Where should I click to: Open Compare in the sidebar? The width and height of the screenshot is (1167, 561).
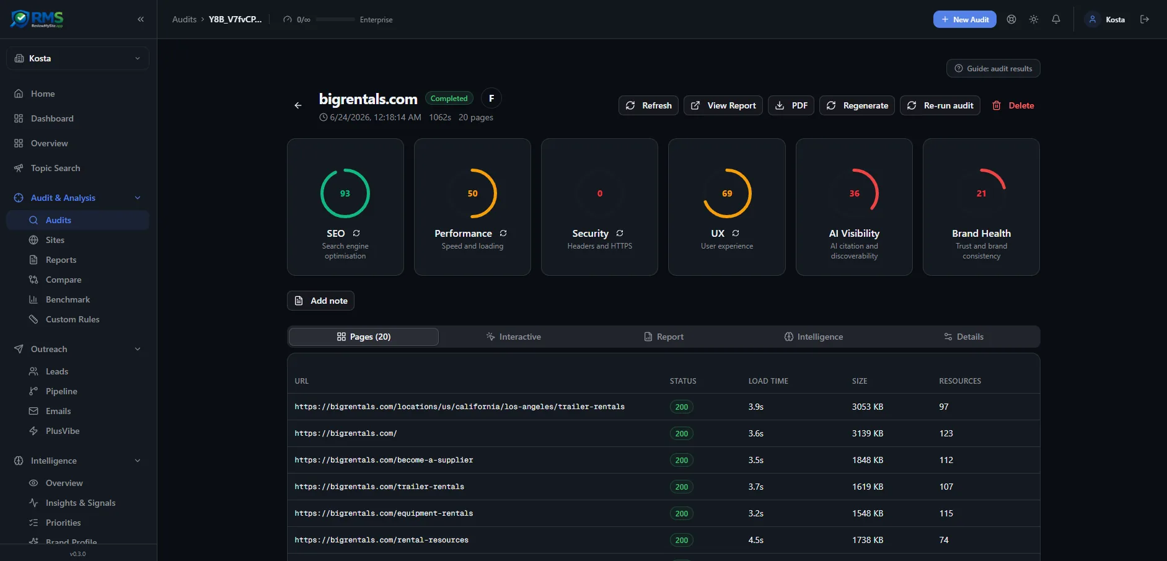tap(77, 280)
